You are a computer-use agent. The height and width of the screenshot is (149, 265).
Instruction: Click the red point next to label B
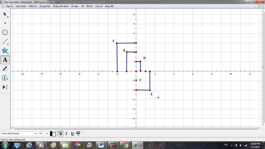(x=127, y=52)
